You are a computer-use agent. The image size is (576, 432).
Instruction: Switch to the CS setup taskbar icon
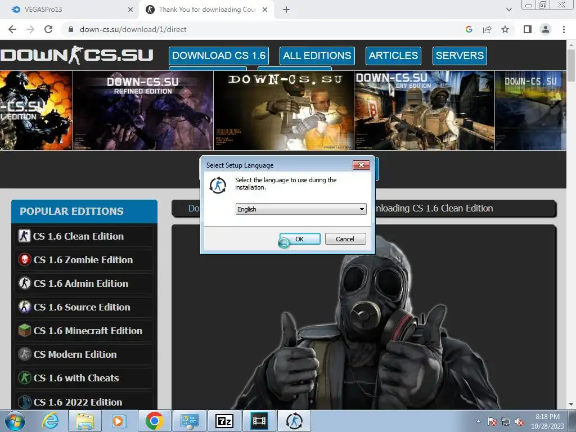pos(294,421)
